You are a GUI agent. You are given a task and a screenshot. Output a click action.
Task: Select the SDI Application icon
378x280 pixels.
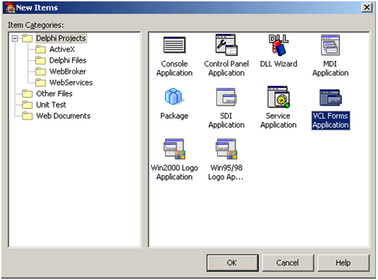pyautogui.click(x=226, y=97)
